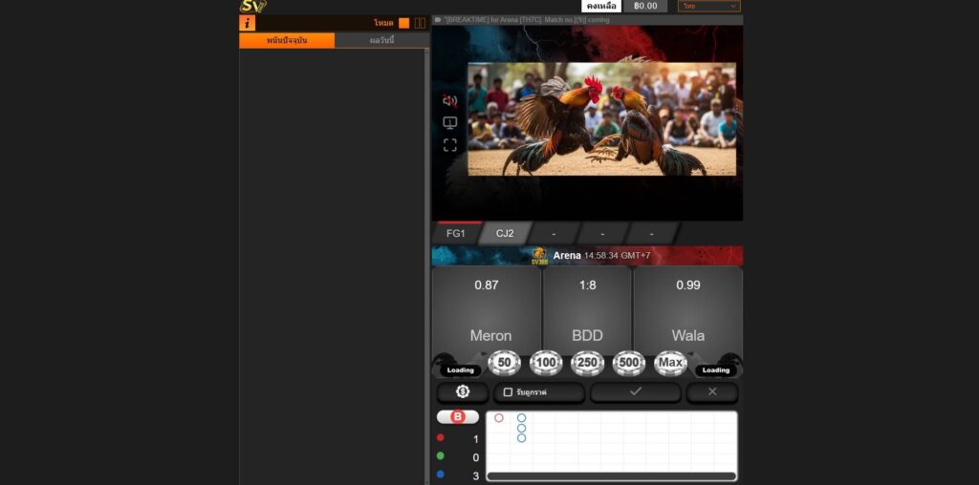Viewport: 979px width, 485px height.
Task: Open chip settings with the dollar gear icon
Action: click(x=463, y=392)
